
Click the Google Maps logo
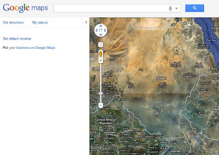(x=25, y=8)
